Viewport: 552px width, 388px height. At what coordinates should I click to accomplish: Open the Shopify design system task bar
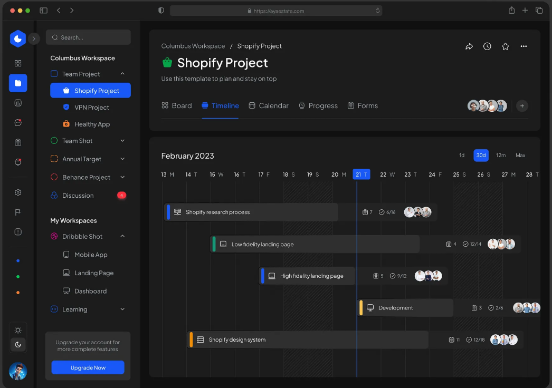pos(308,340)
